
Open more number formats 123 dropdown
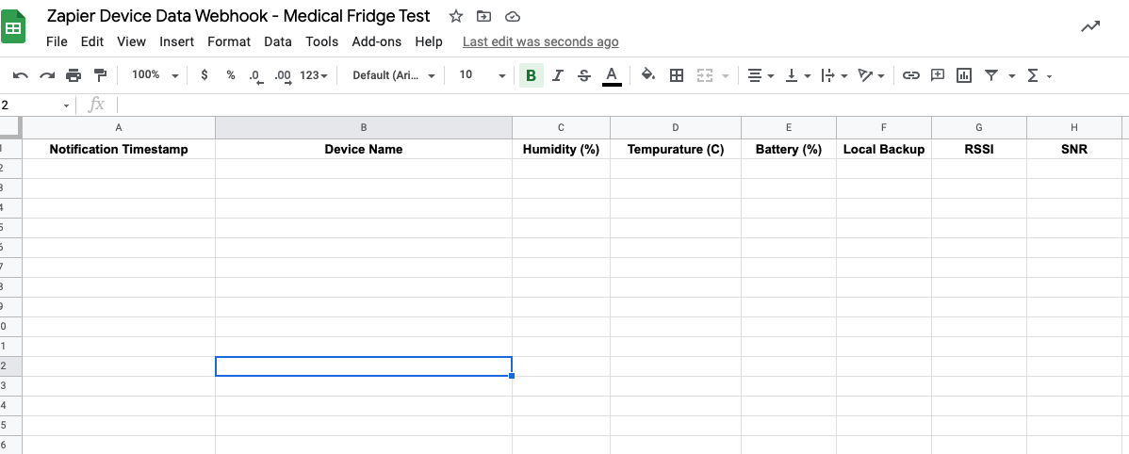314,74
